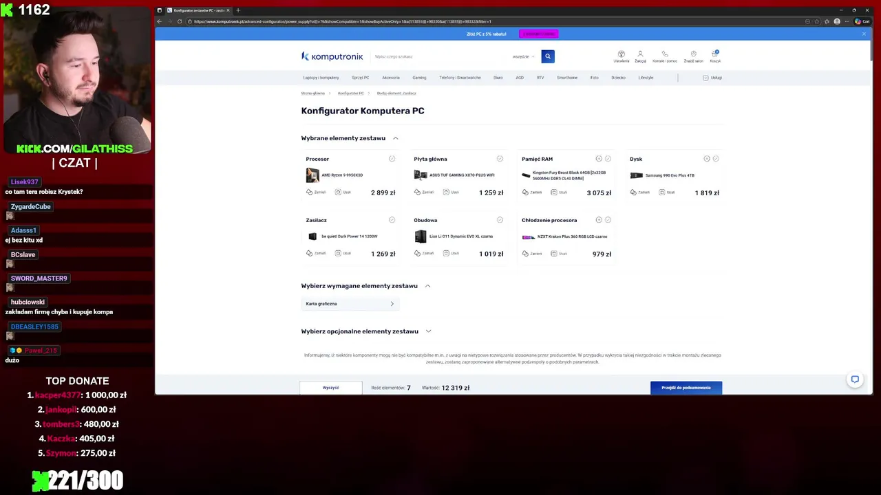The height and width of the screenshot is (495, 881).
Task: Open the Zaloguj account icon
Action: click(x=640, y=56)
